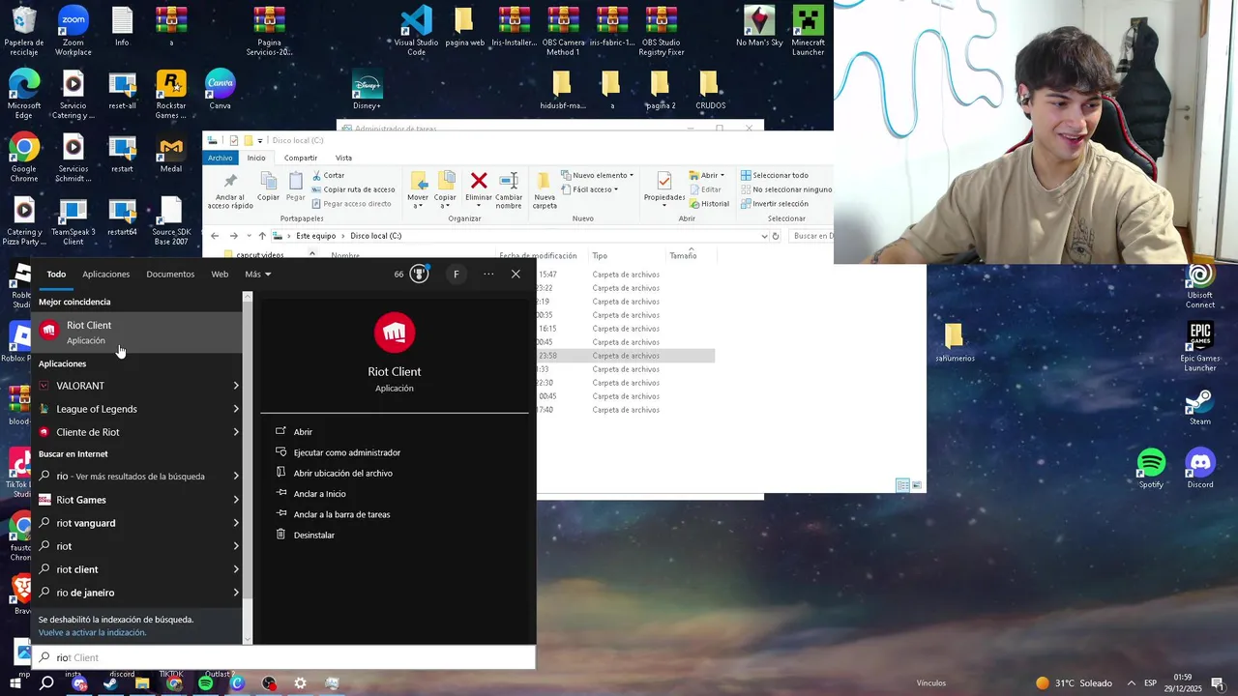The image size is (1238, 696).
Task: Open address bar history dropdown arrow
Action: coord(764,236)
